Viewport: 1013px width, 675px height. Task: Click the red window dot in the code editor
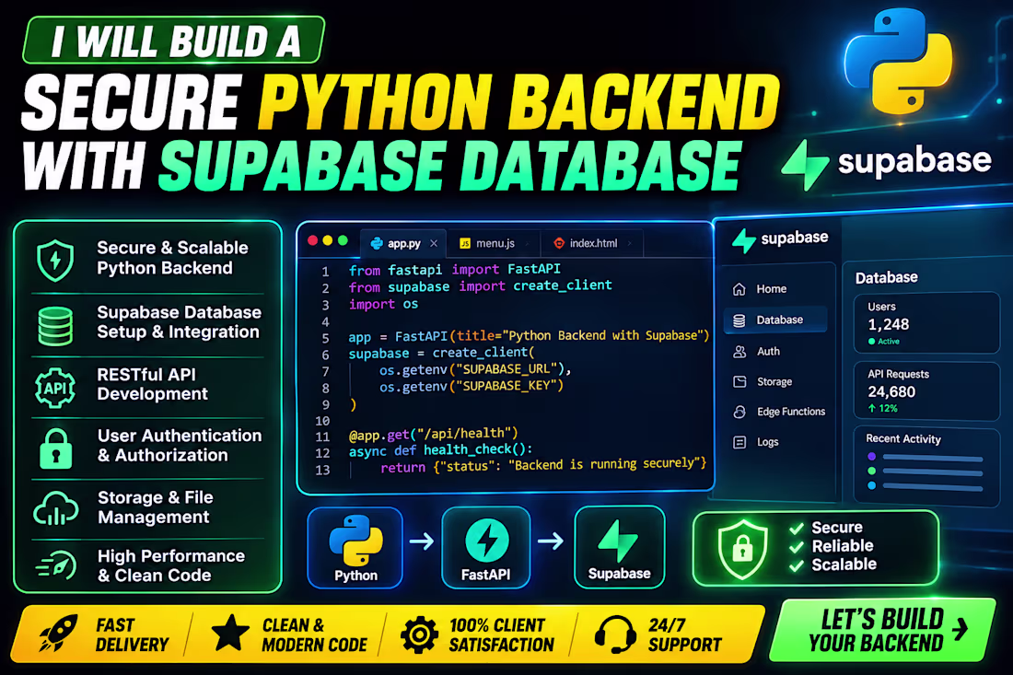click(313, 241)
